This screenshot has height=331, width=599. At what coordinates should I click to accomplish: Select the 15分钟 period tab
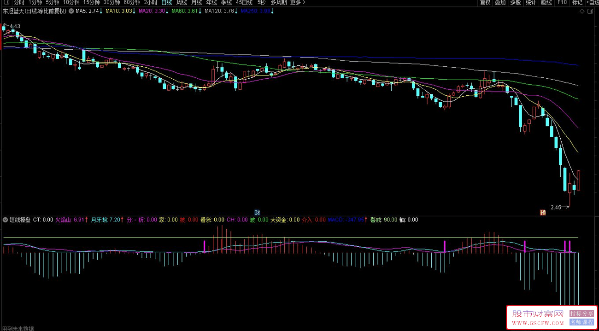[91, 2]
